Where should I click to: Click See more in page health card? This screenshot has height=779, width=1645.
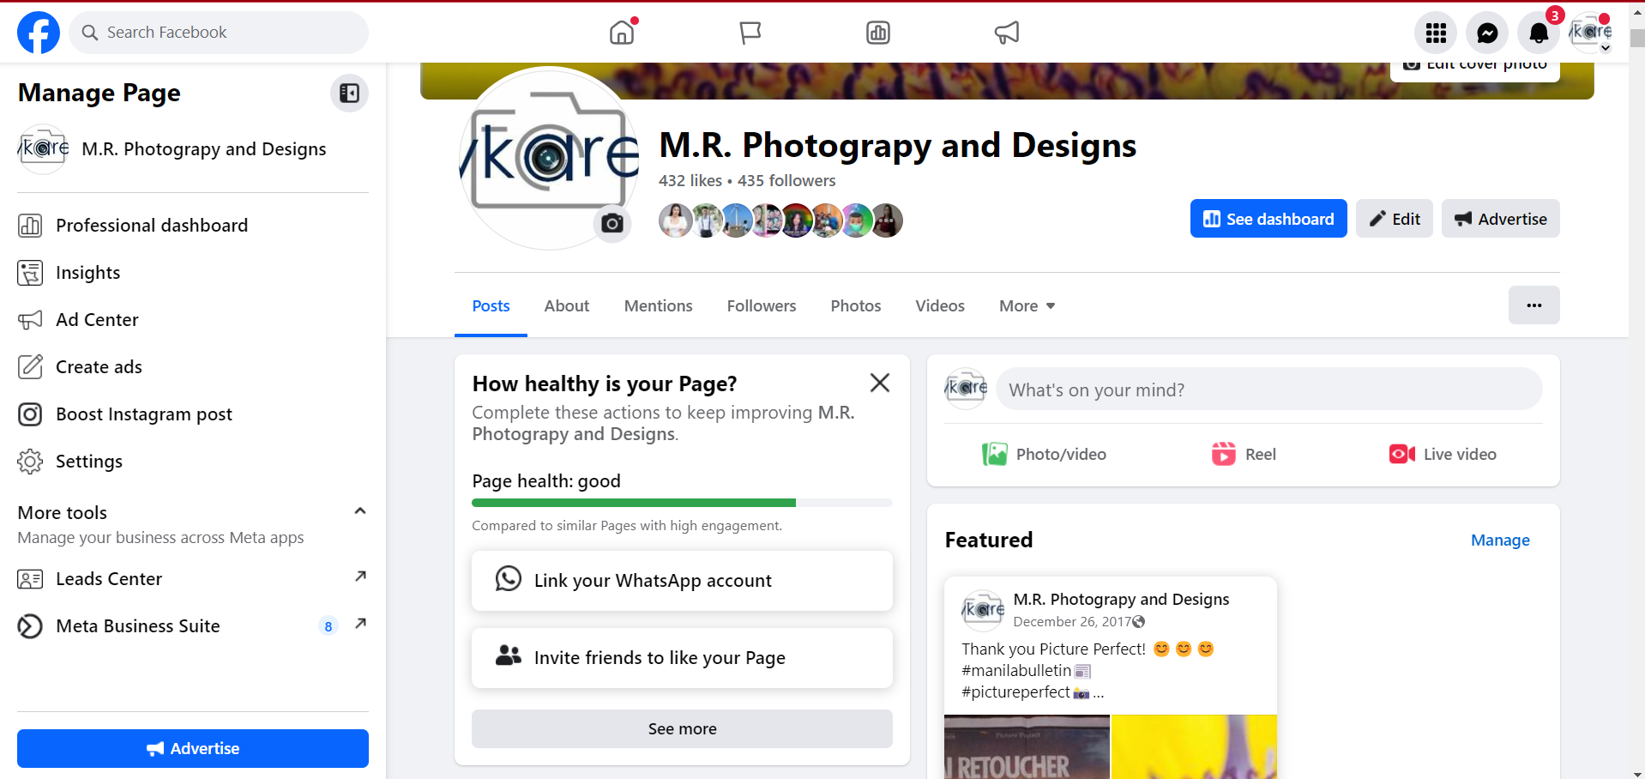point(683,729)
